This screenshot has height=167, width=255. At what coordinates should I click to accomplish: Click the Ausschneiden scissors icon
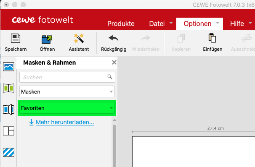(x=246, y=38)
